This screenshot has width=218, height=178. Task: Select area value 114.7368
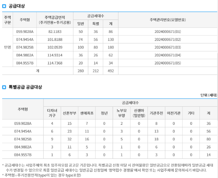(55, 63)
